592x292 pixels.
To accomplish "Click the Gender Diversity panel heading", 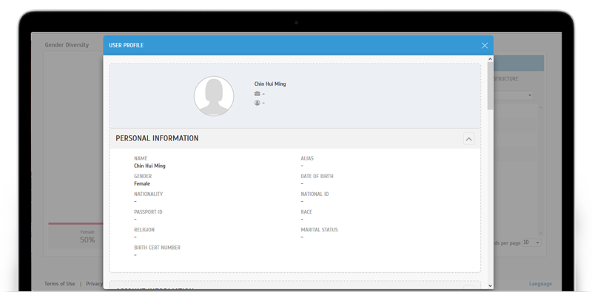I will (x=67, y=45).
